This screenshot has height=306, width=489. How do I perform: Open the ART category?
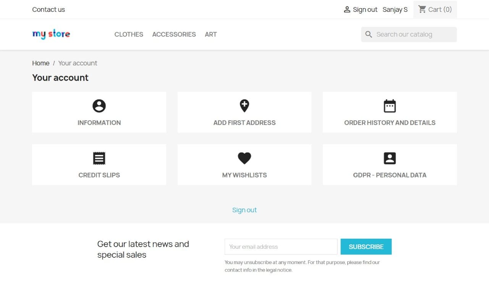coord(210,34)
